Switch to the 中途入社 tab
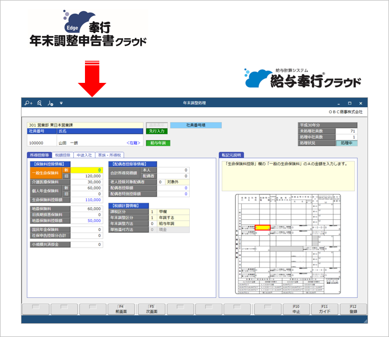The height and width of the screenshot is (337, 389). pyautogui.click(x=84, y=155)
